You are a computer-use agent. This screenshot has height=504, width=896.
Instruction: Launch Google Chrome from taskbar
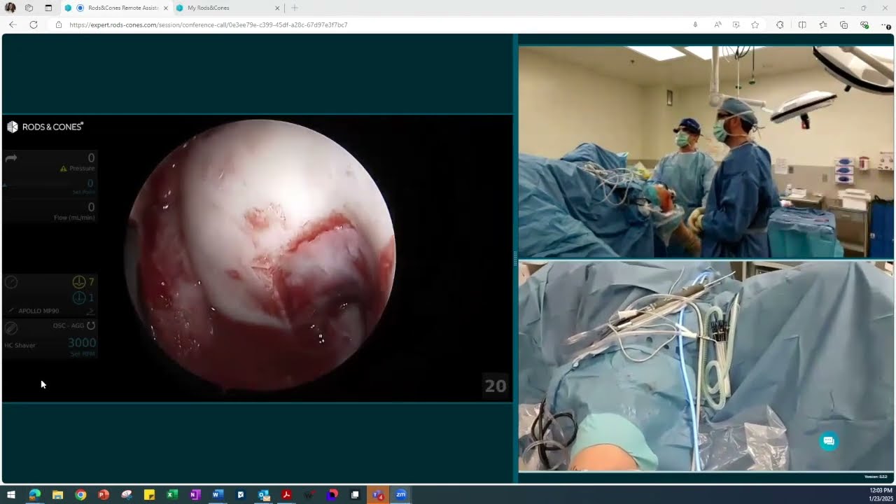click(x=80, y=495)
